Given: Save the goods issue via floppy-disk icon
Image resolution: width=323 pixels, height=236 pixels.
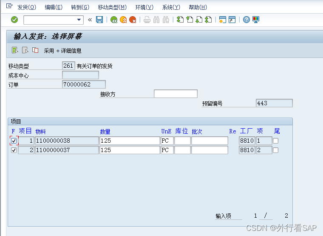Looking at the screenshot, I should pyautogui.click(x=99, y=20).
